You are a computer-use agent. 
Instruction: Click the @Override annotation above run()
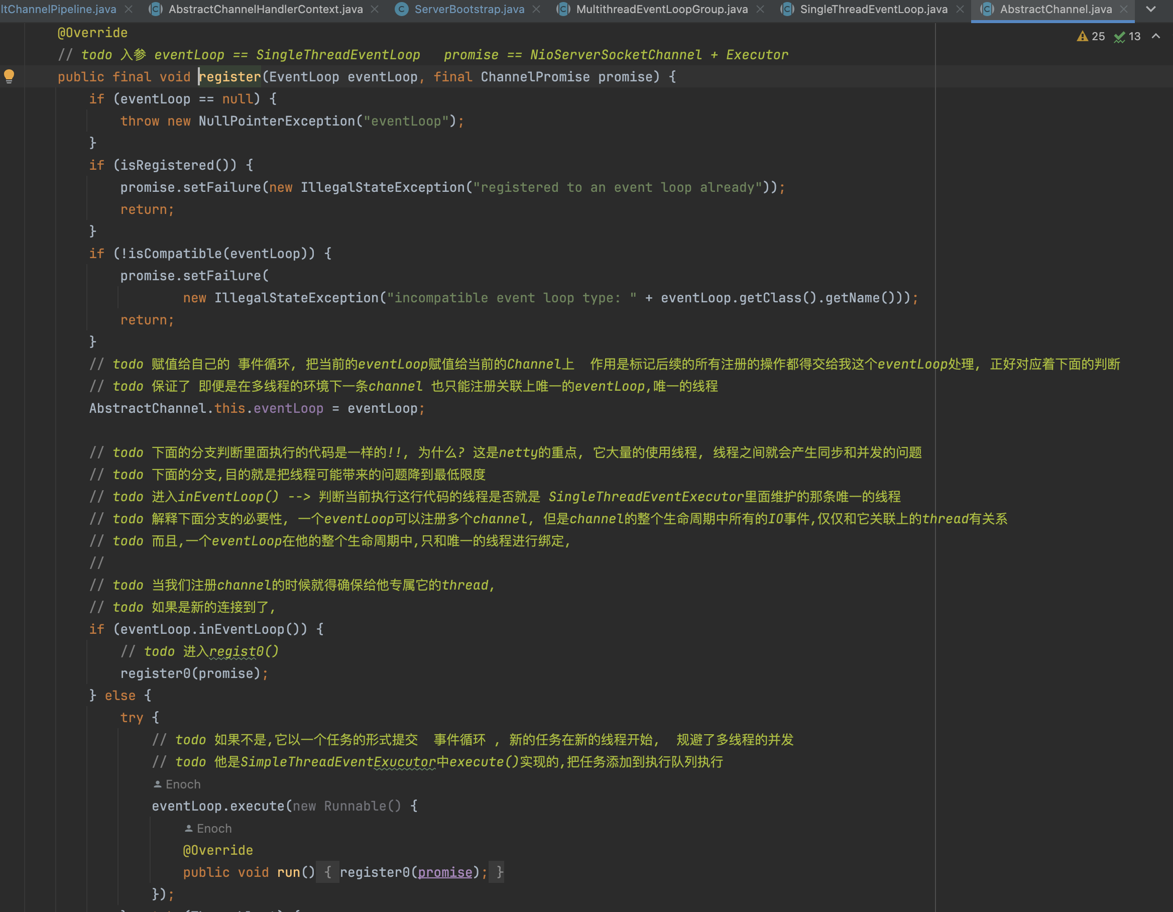tap(218, 850)
